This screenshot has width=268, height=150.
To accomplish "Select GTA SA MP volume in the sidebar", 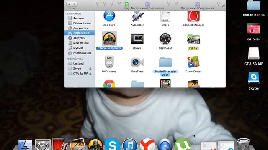I will tap(78, 74).
